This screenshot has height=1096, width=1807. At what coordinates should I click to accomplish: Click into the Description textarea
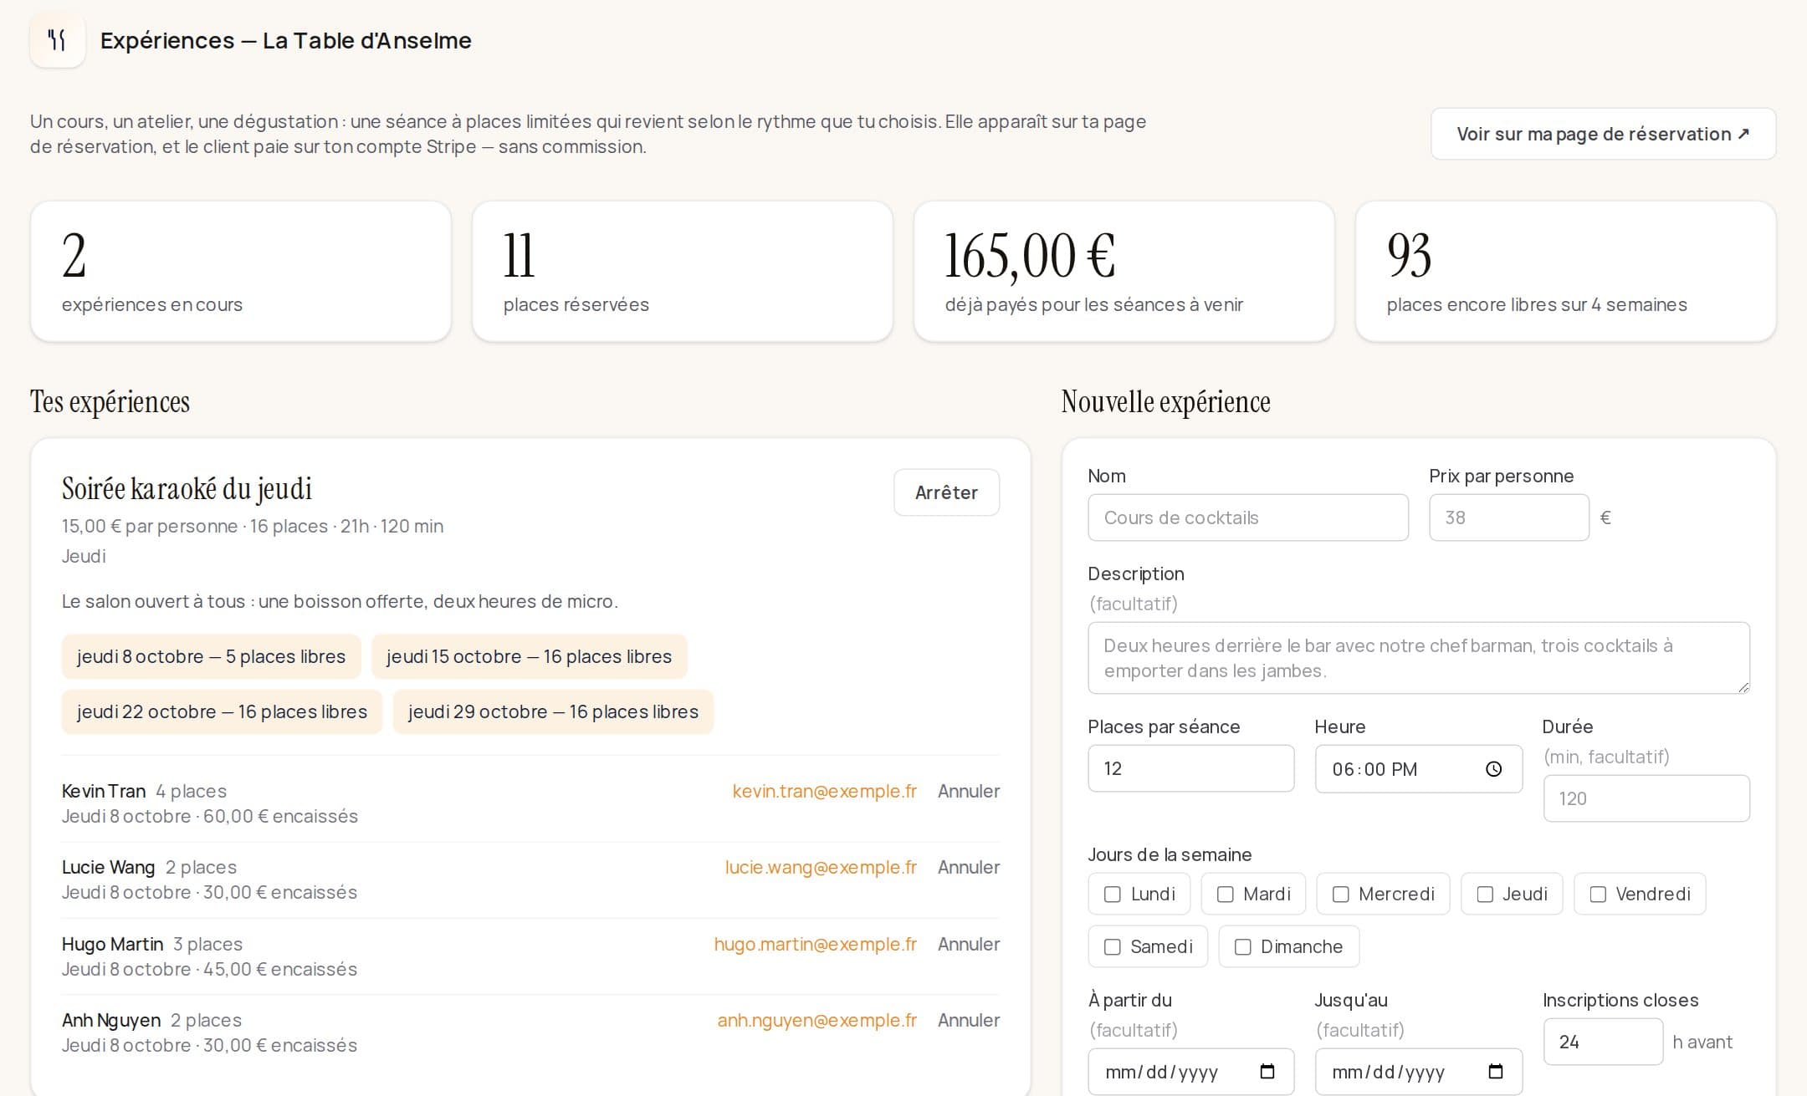[x=1419, y=658]
